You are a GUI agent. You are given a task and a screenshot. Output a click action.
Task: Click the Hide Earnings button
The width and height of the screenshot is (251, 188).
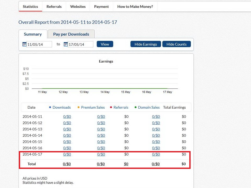pos(146,44)
